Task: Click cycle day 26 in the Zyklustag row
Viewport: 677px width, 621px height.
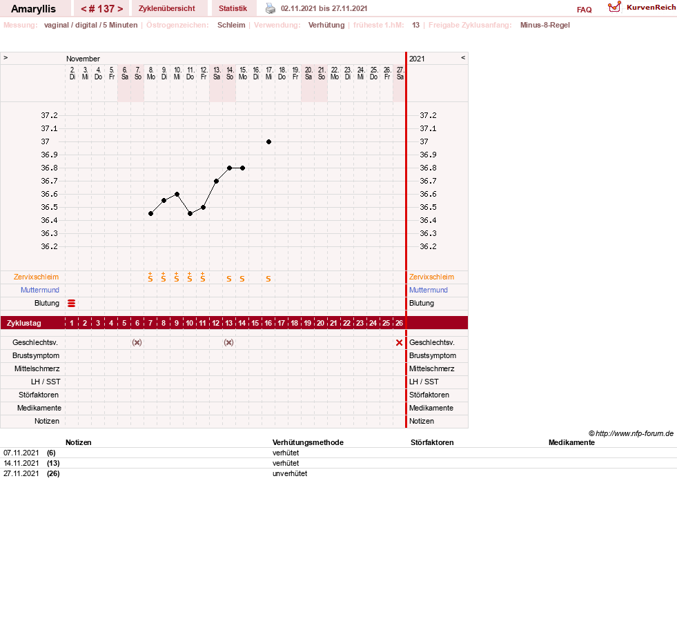Action: pos(399,323)
